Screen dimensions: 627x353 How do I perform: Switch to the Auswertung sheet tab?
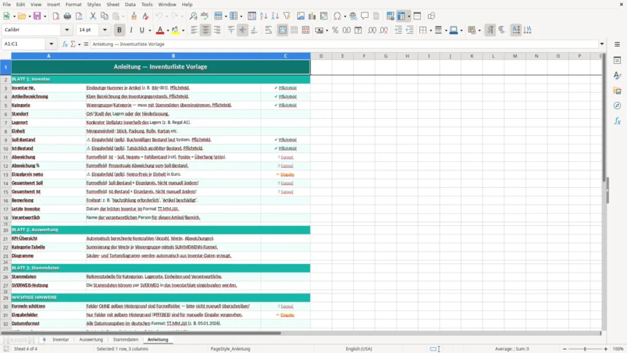point(91,340)
